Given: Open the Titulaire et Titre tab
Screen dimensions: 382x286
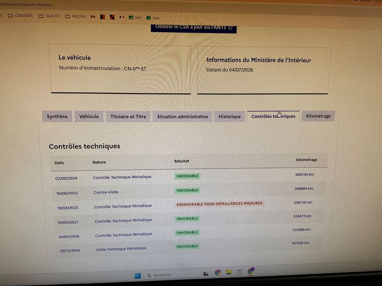Looking at the screenshot, I should click(128, 116).
